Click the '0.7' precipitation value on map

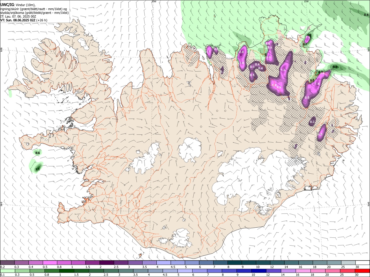(305, 44)
